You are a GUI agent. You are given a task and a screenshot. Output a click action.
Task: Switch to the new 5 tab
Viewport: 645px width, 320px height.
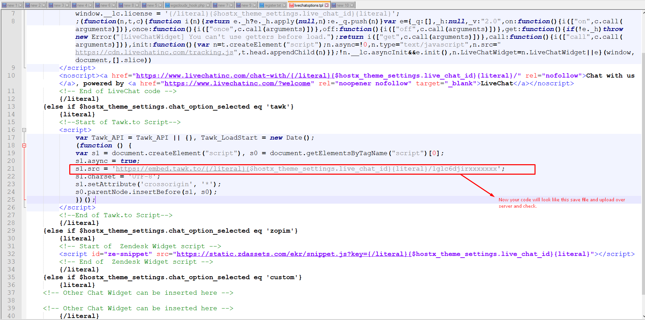pyautogui.click(x=152, y=5)
